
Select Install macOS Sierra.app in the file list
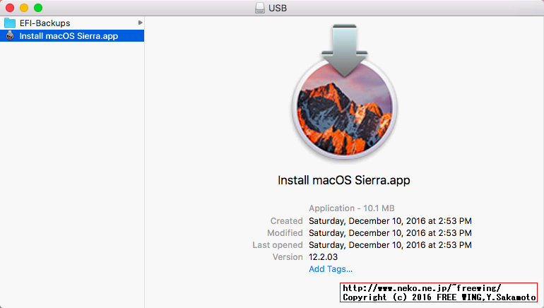(x=69, y=36)
